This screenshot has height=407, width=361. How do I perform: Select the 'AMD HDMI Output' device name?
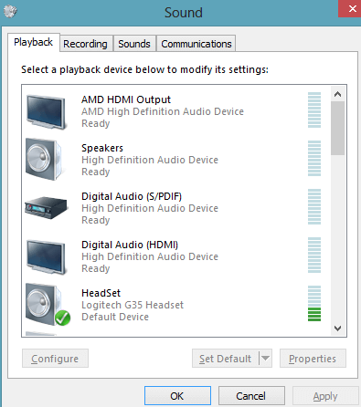[126, 99]
